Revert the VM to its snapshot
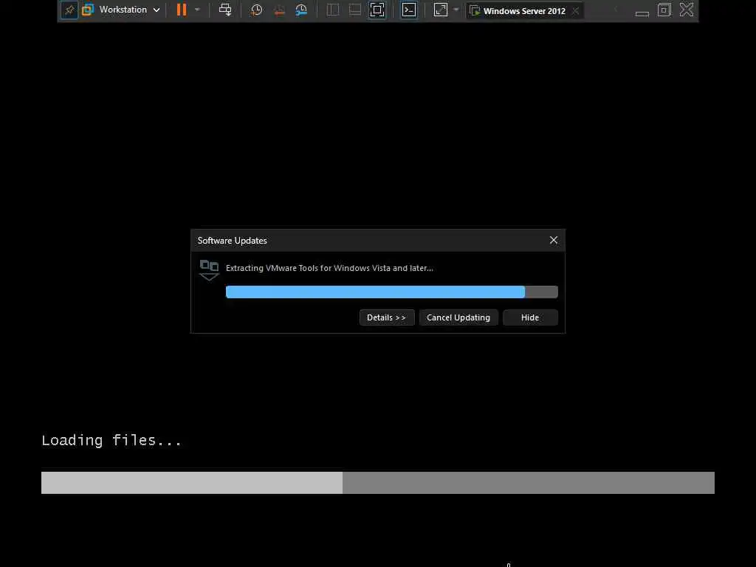The height and width of the screenshot is (567, 756). coord(279,10)
